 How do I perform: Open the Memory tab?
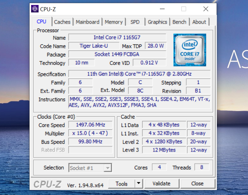tap(114, 22)
